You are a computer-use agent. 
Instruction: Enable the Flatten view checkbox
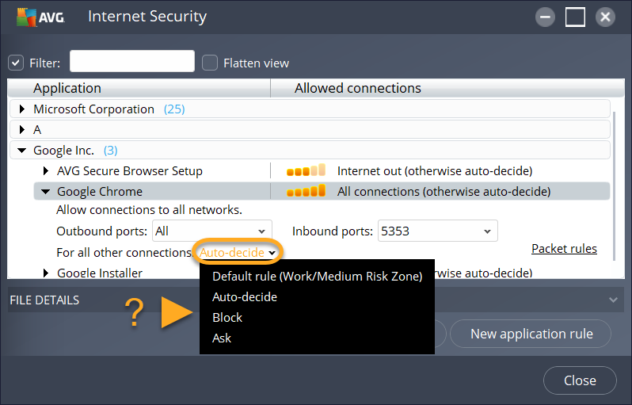(x=210, y=63)
